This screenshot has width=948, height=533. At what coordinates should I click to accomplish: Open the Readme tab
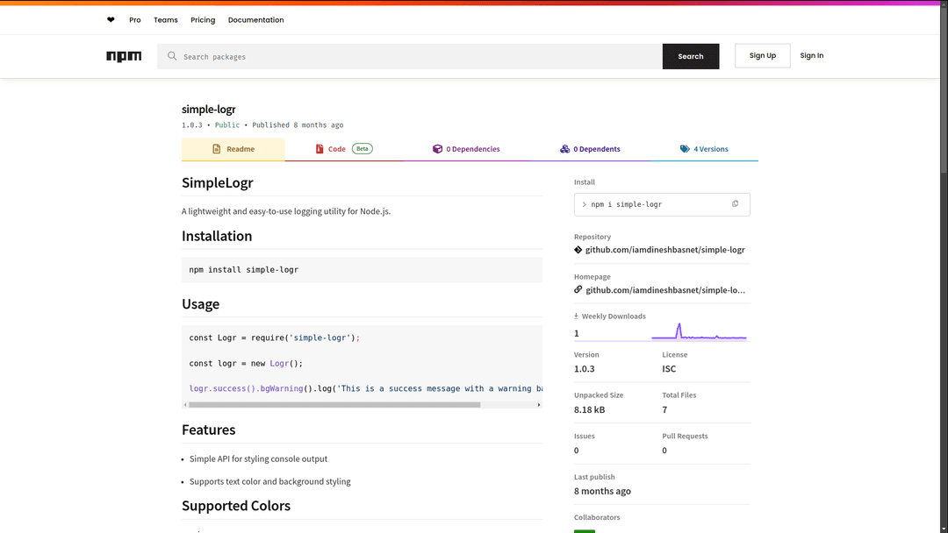click(233, 149)
